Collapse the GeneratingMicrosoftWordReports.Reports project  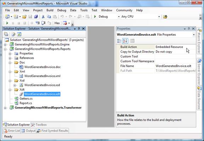[5, 49]
